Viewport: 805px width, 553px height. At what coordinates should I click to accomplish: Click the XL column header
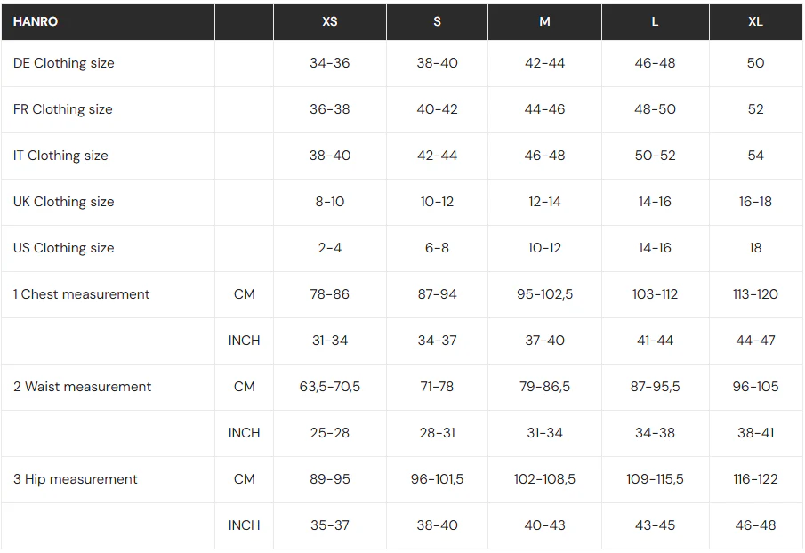[755, 21]
